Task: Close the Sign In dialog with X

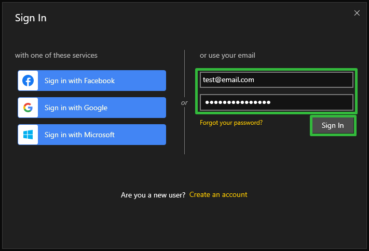Action: point(357,13)
